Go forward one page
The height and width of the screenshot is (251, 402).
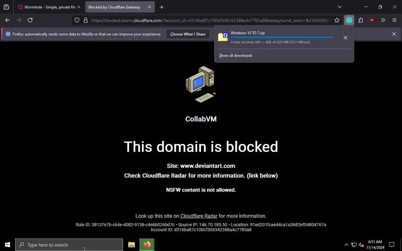coord(19,20)
